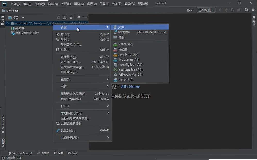Choose 比较对象... in context menu

click(82, 131)
